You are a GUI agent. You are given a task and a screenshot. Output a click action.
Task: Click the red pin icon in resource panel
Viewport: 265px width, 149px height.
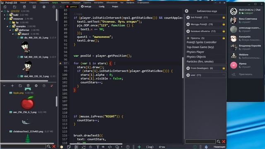(x=52, y=86)
